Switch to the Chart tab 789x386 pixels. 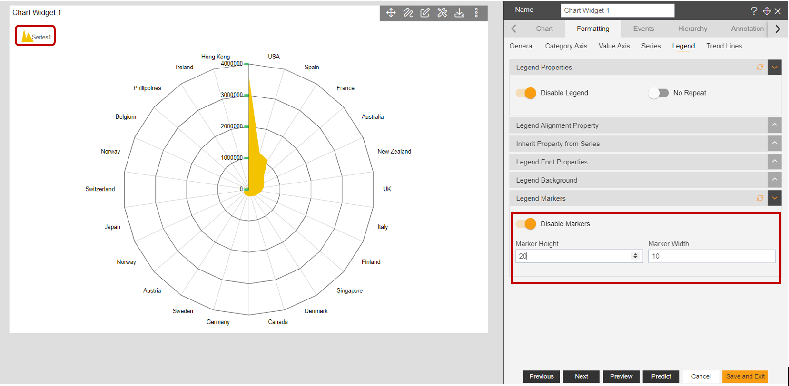click(544, 29)
